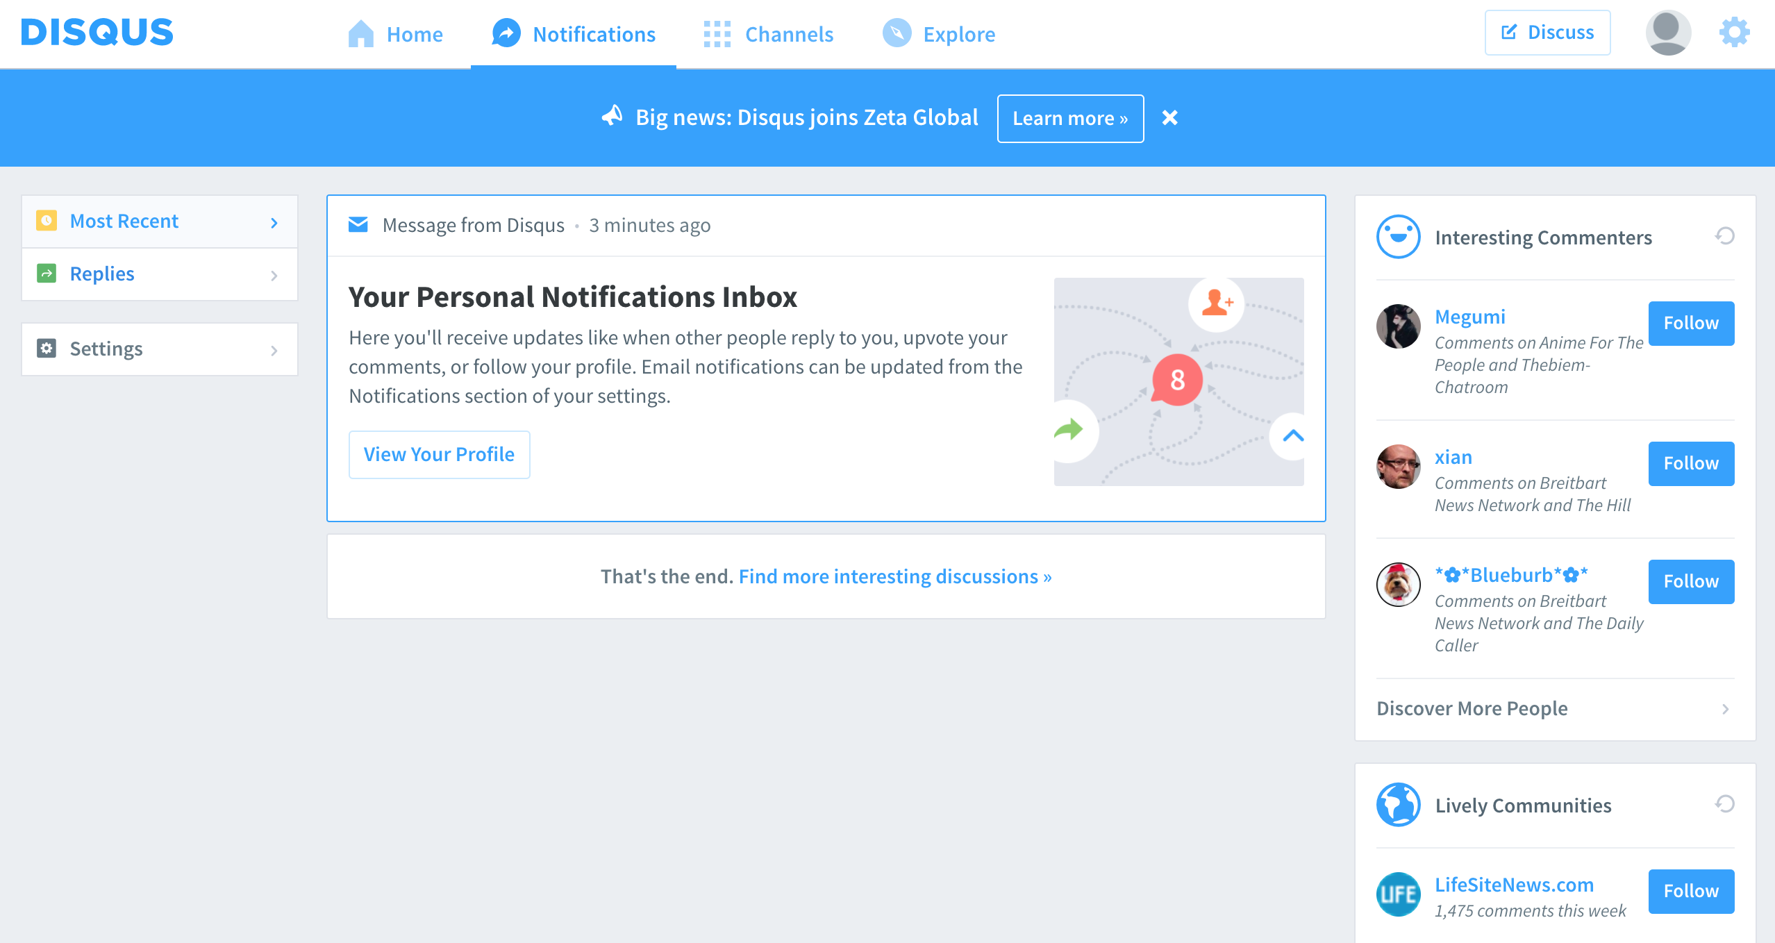The height and width of the screenshot is (943, 1775).
Task: Click the View Your Profile button
Action: click(440, 455)
